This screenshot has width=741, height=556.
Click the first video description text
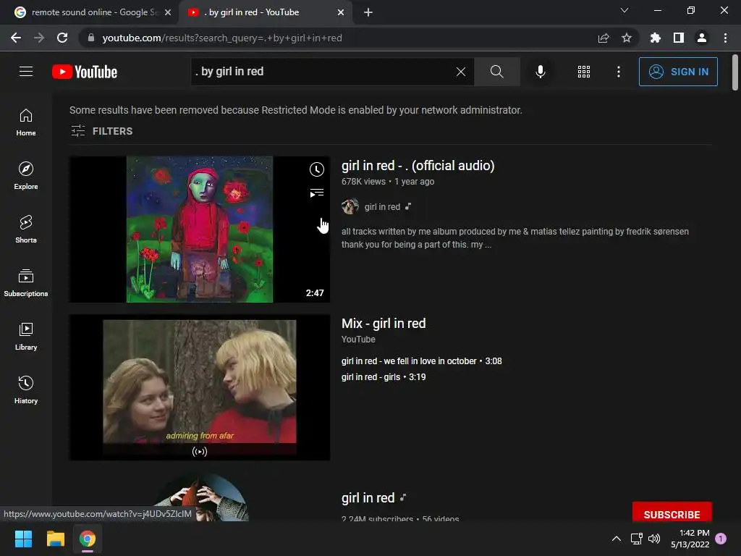[515, 237]
